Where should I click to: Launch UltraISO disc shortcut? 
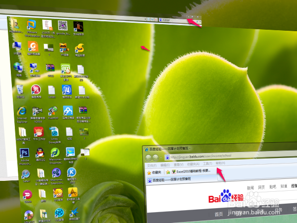point(29,217)
